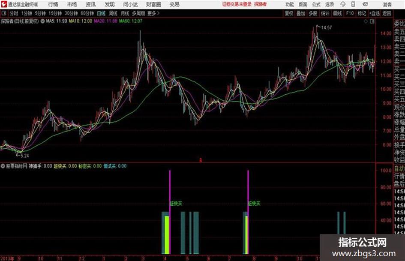The image size is (405, 261).
Task: Open the 行情 menu
Action: (53, 4)
